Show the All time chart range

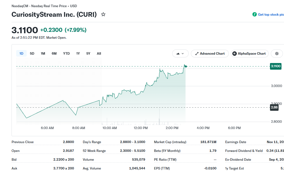coord(99,54)
